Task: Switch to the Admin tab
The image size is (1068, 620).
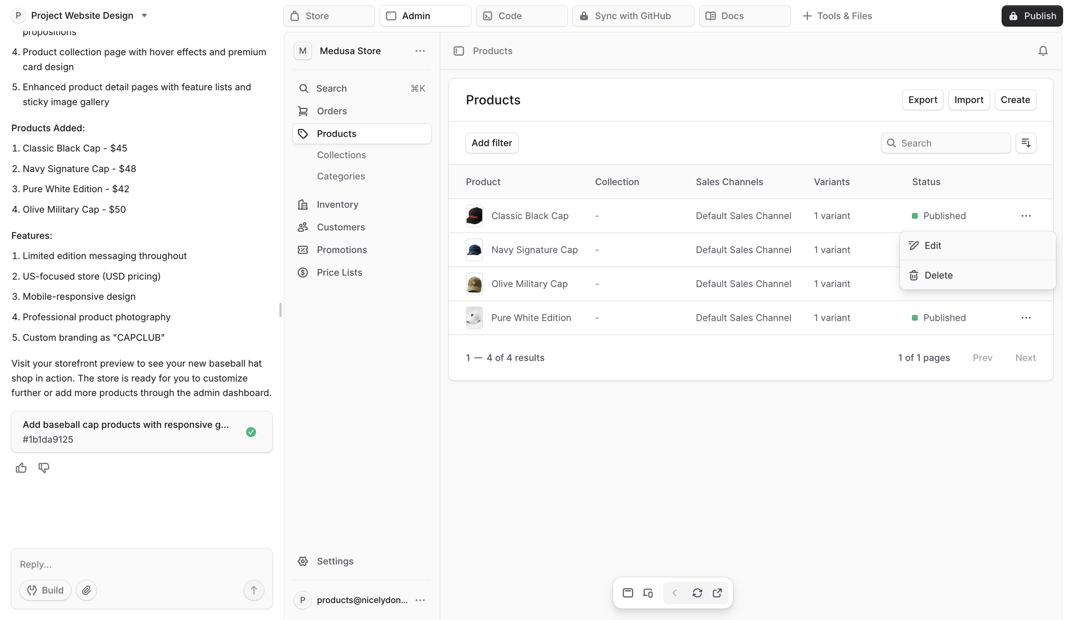Action: coord(425,16)
